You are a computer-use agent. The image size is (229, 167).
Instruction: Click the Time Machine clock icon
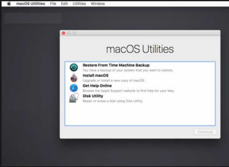[x=74, y=67]
